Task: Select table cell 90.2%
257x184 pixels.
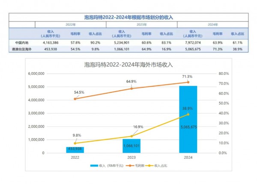Action: (x=95, y=43)
